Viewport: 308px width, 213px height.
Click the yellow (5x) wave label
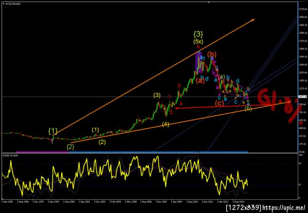[x=198, y=42]
